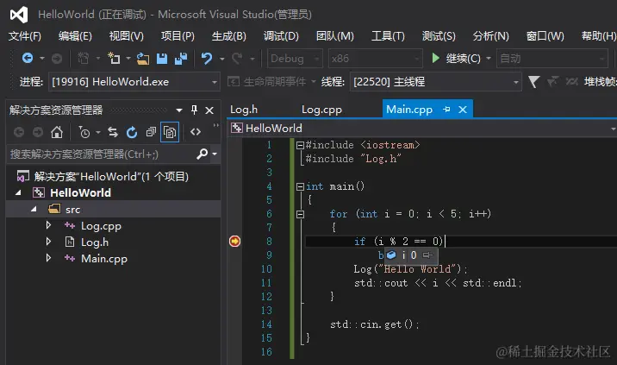Click Sync with Active Document icon
This screenshot has height=365, width=617.
click(x=113, y=132)
